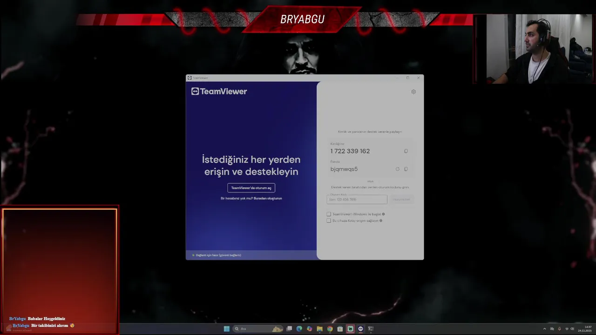Open the Windows Start menu
The image size is (596, 335).
coord(226,329)
